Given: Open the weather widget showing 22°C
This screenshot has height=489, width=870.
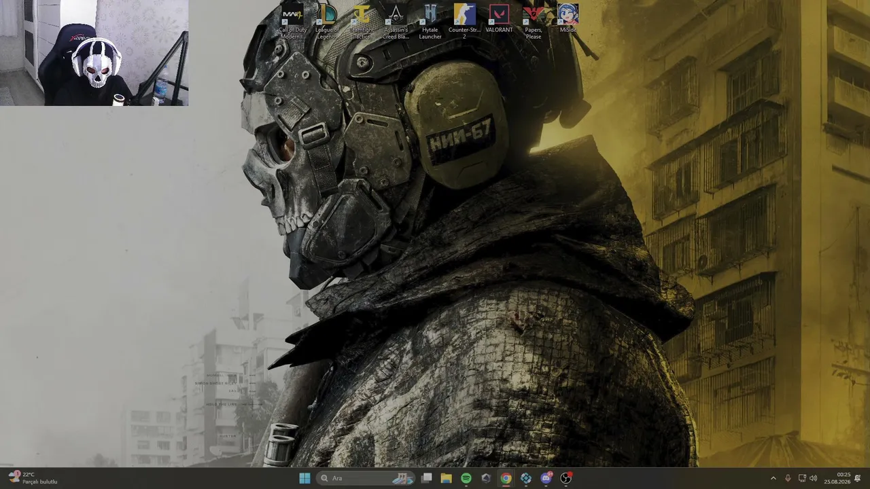Looking at the screenshot, I should [33, 478].
